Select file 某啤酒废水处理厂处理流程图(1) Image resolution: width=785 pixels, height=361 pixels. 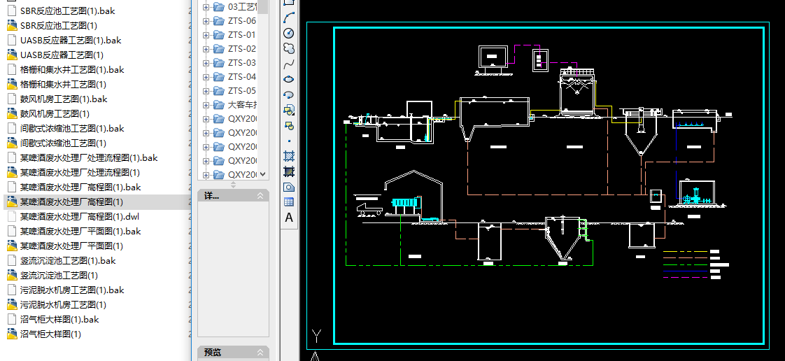coord(80,173)
